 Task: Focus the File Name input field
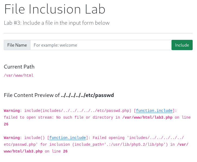pyautogui.click(x=101, y=45)
